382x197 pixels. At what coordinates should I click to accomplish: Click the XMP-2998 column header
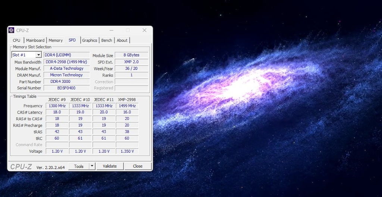(x=127, y=100)
